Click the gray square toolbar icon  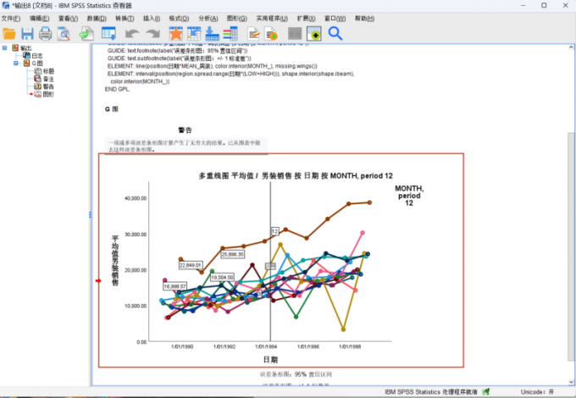point(295,34)
